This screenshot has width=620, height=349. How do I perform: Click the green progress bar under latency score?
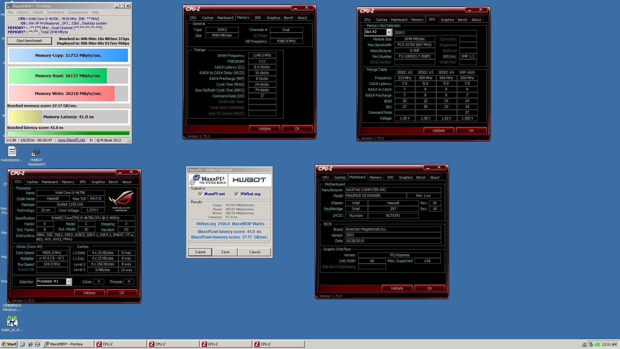tap(68, 133)
